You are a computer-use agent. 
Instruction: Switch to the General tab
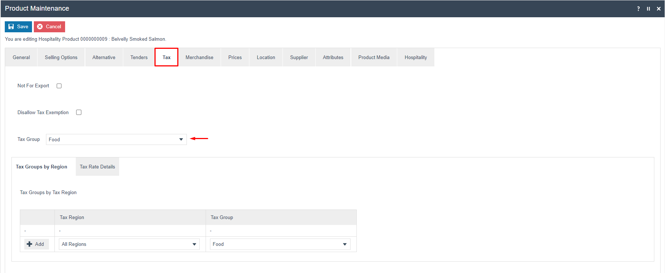pyautogui.click(x=21, y=57)
